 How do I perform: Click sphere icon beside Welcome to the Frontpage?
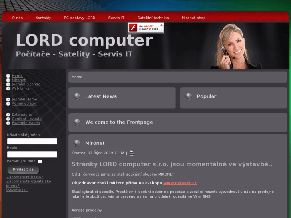coord(77,122)
